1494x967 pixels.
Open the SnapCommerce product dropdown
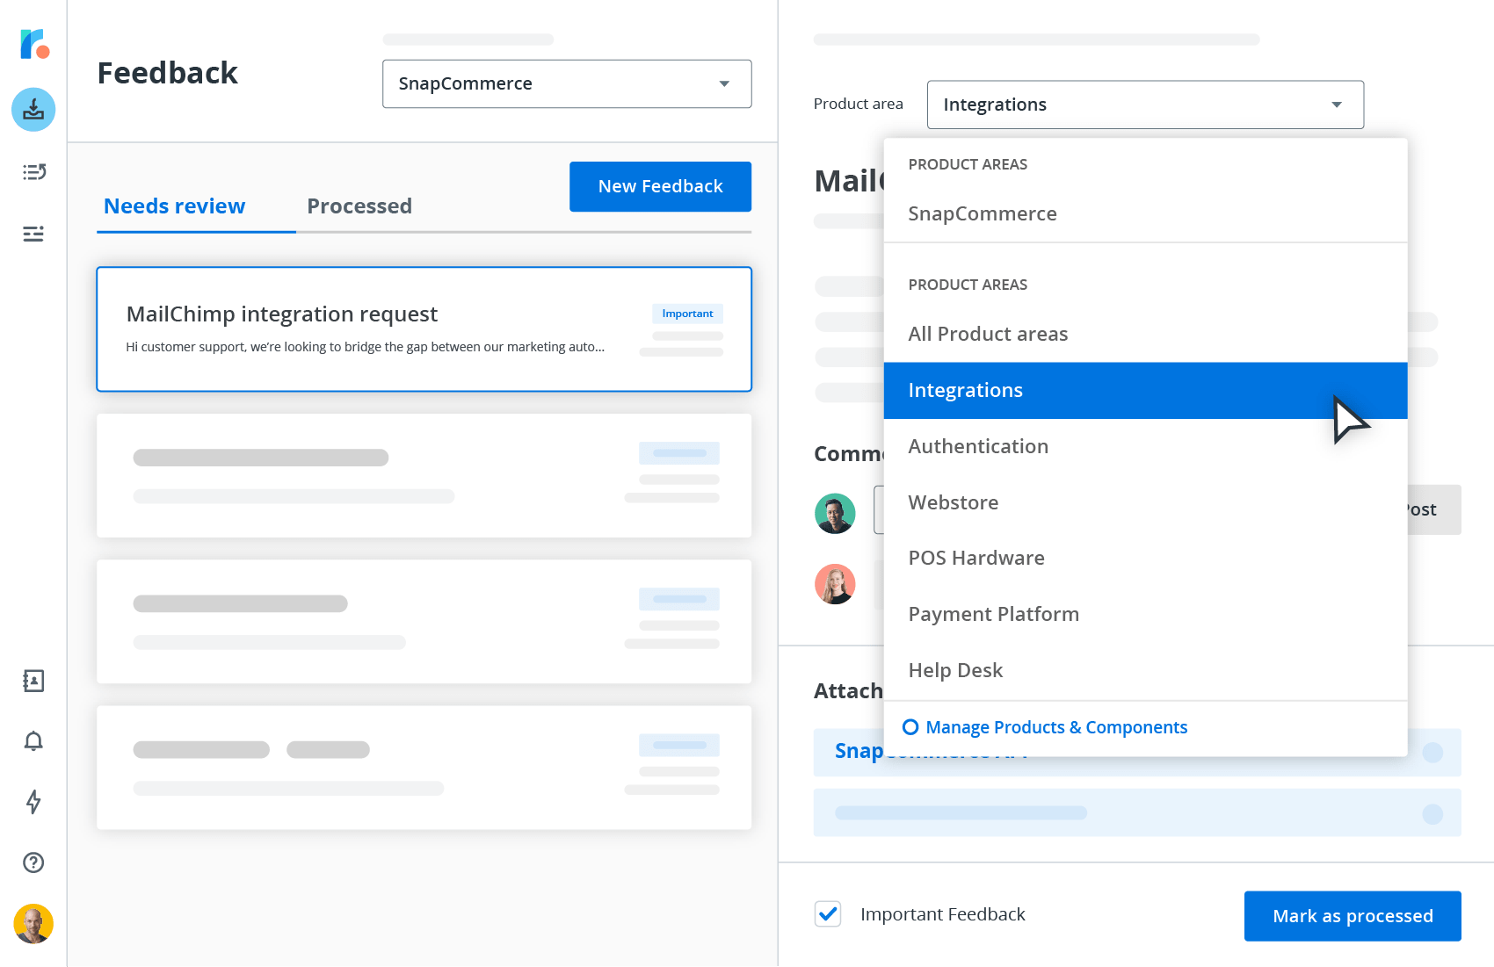(567, 84)
